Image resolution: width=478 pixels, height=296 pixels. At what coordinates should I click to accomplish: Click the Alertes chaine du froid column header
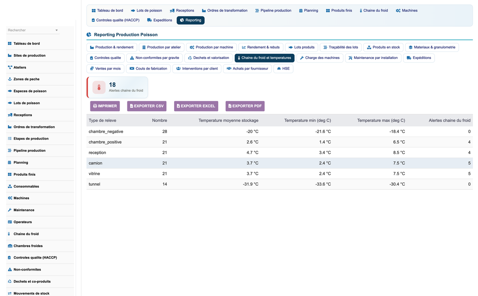coord(449,120)
